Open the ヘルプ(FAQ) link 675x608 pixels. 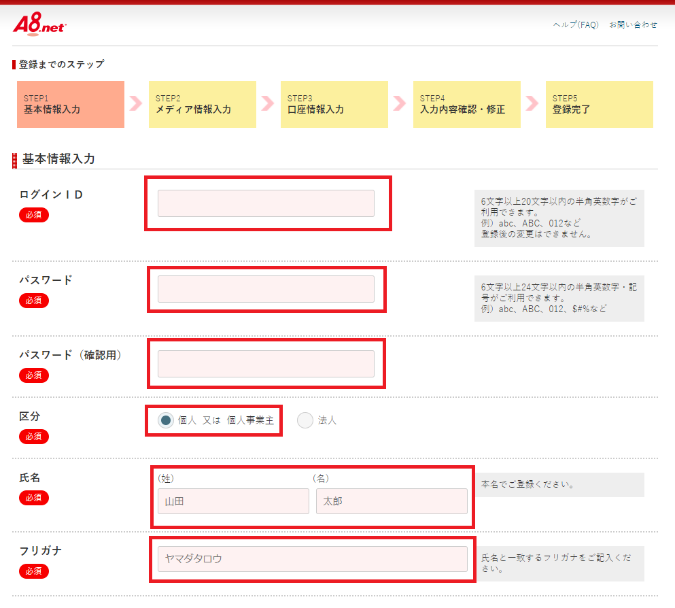(x=576, y=25)
